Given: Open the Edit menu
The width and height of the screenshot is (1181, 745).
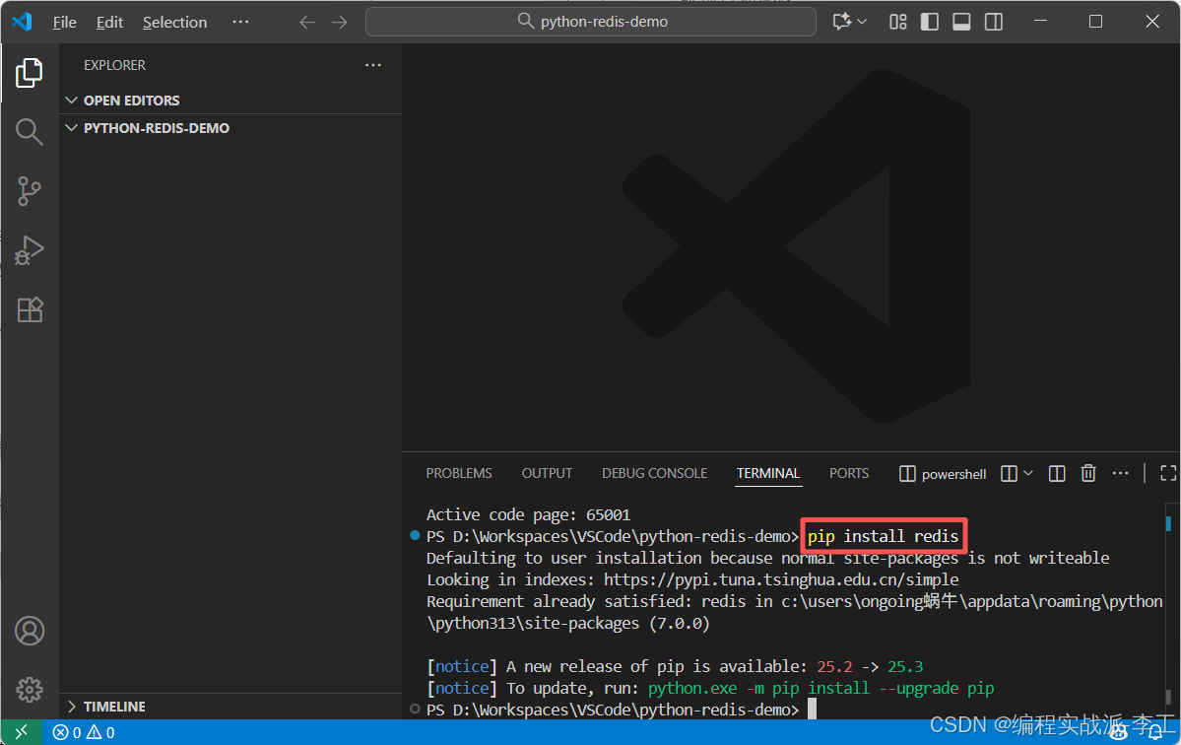Looking at the screenshot, I should 110,23.
